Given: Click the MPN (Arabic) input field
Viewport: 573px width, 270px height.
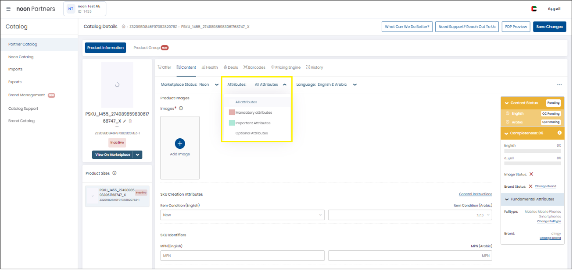Looking at the screenshot, I should tap(410, 256).
